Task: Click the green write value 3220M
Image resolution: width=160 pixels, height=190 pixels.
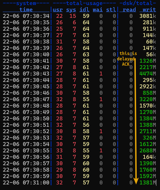Action: pos(148,99)
